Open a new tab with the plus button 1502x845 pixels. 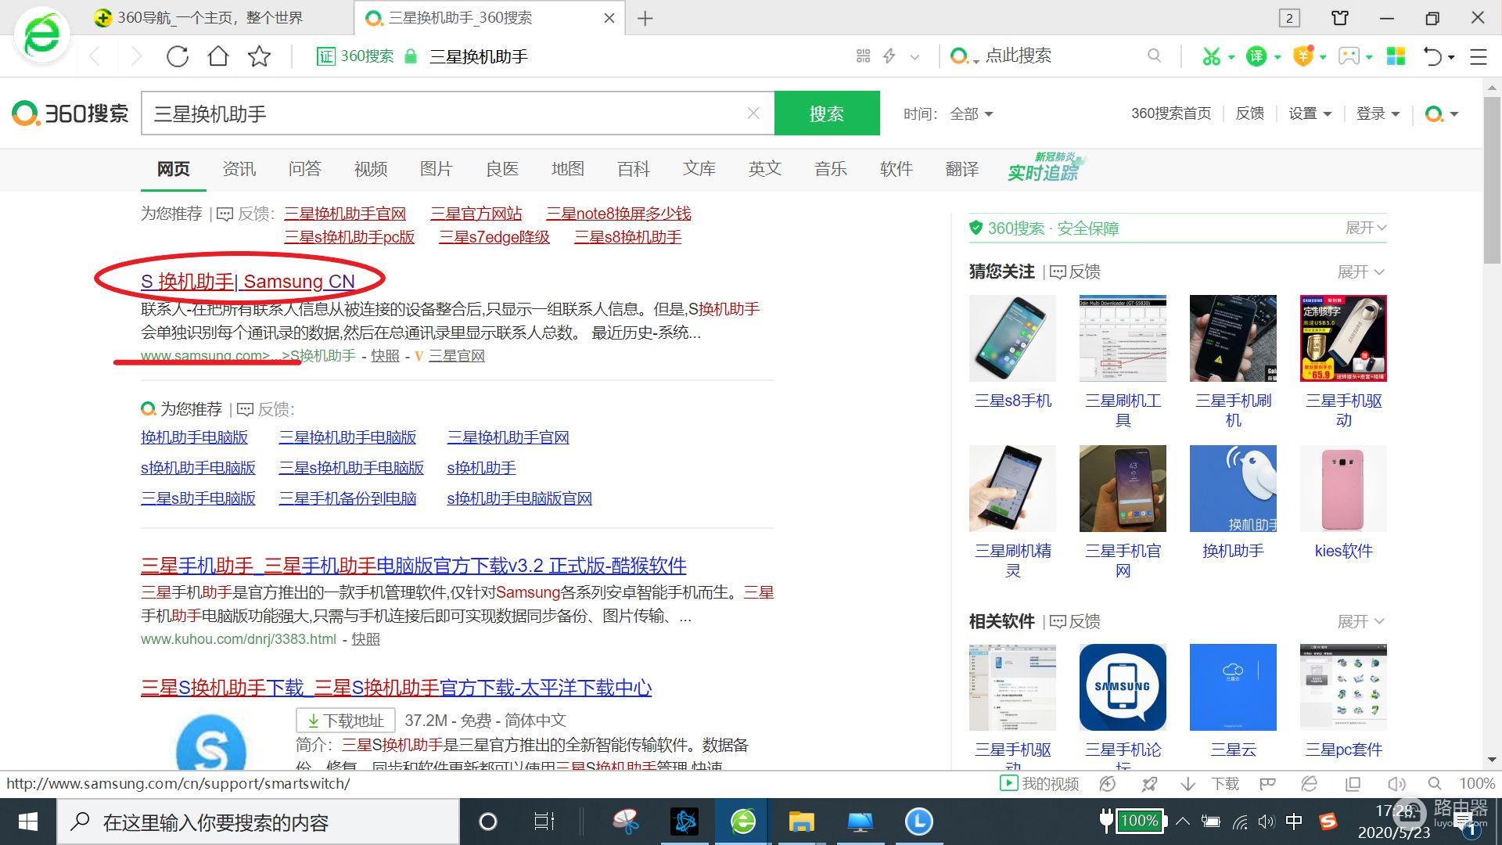coord(645,18)
